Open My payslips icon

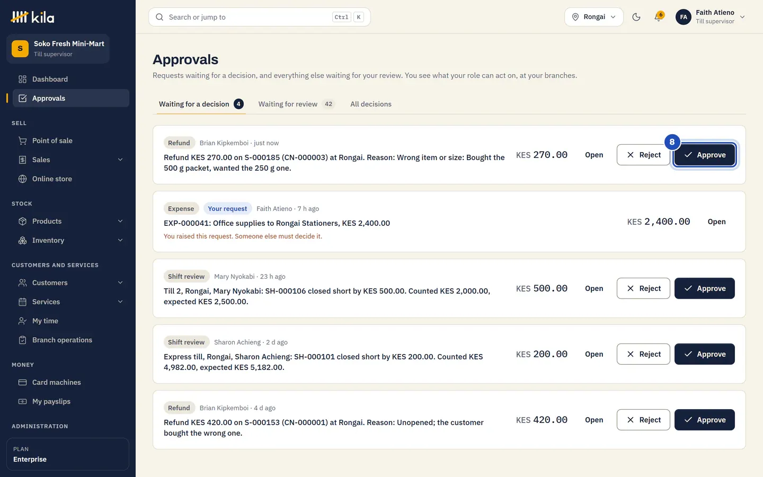pos(22,401)
